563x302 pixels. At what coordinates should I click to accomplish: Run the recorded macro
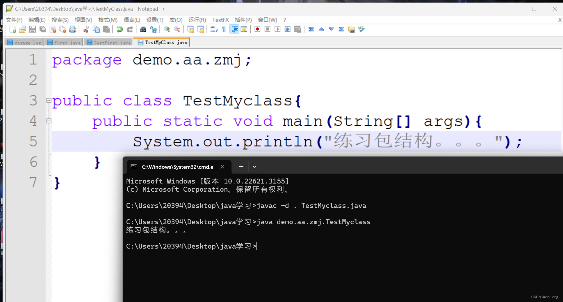(x=277, y=29)
